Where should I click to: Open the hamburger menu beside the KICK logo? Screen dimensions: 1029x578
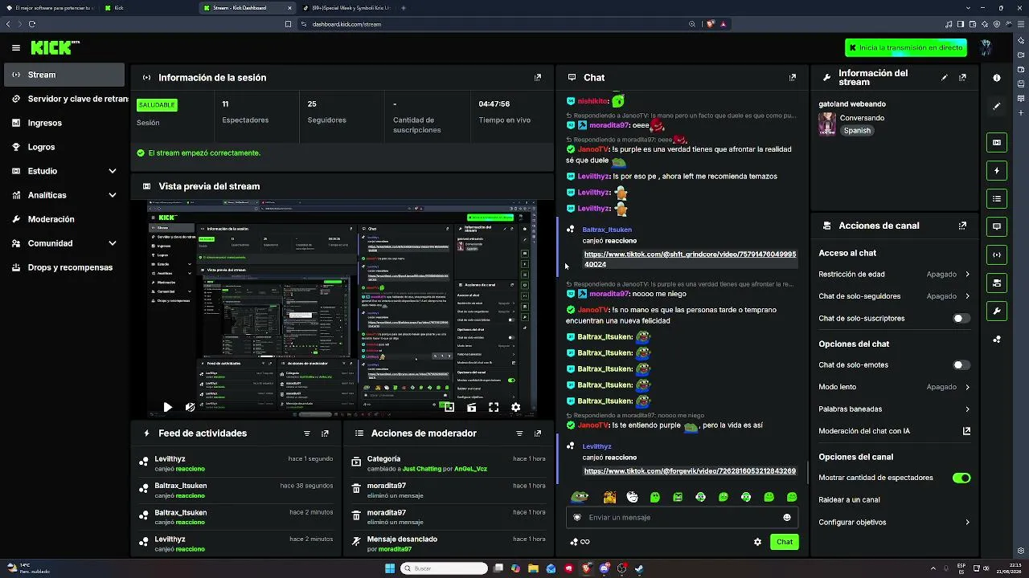(x=16, y=48)
